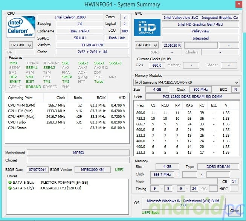
Task: Click the Microsoft Windows 8.1 Professional OS field
Action: [x=183, y=203]
